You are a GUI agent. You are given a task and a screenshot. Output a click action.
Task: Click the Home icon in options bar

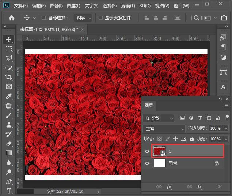point(12,18)
